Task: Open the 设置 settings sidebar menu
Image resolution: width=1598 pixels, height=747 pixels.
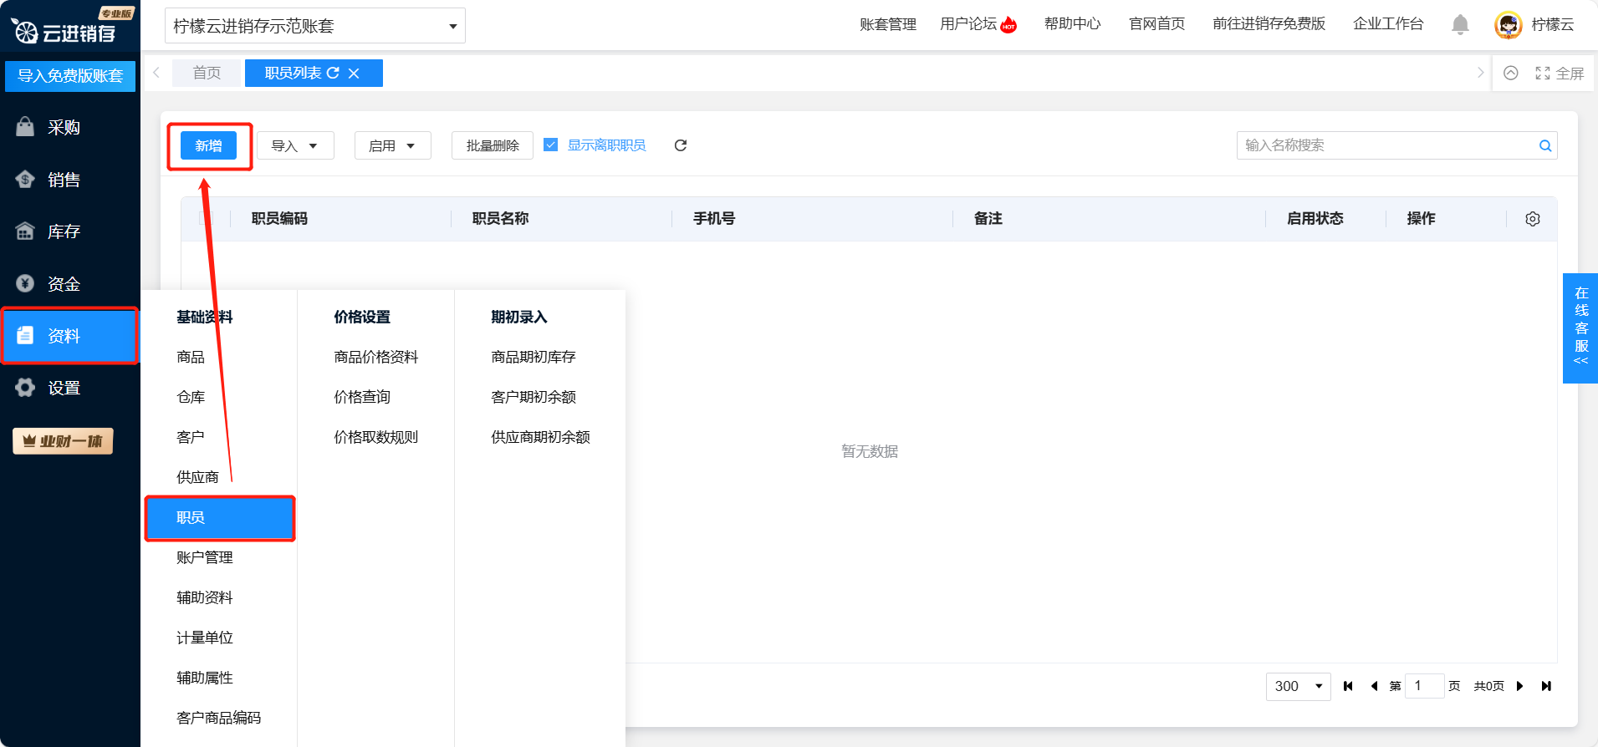Action: coord(69,388)
